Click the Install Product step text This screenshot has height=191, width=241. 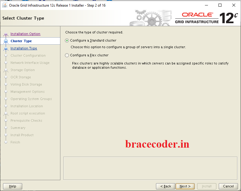click(x=22, y=135)
